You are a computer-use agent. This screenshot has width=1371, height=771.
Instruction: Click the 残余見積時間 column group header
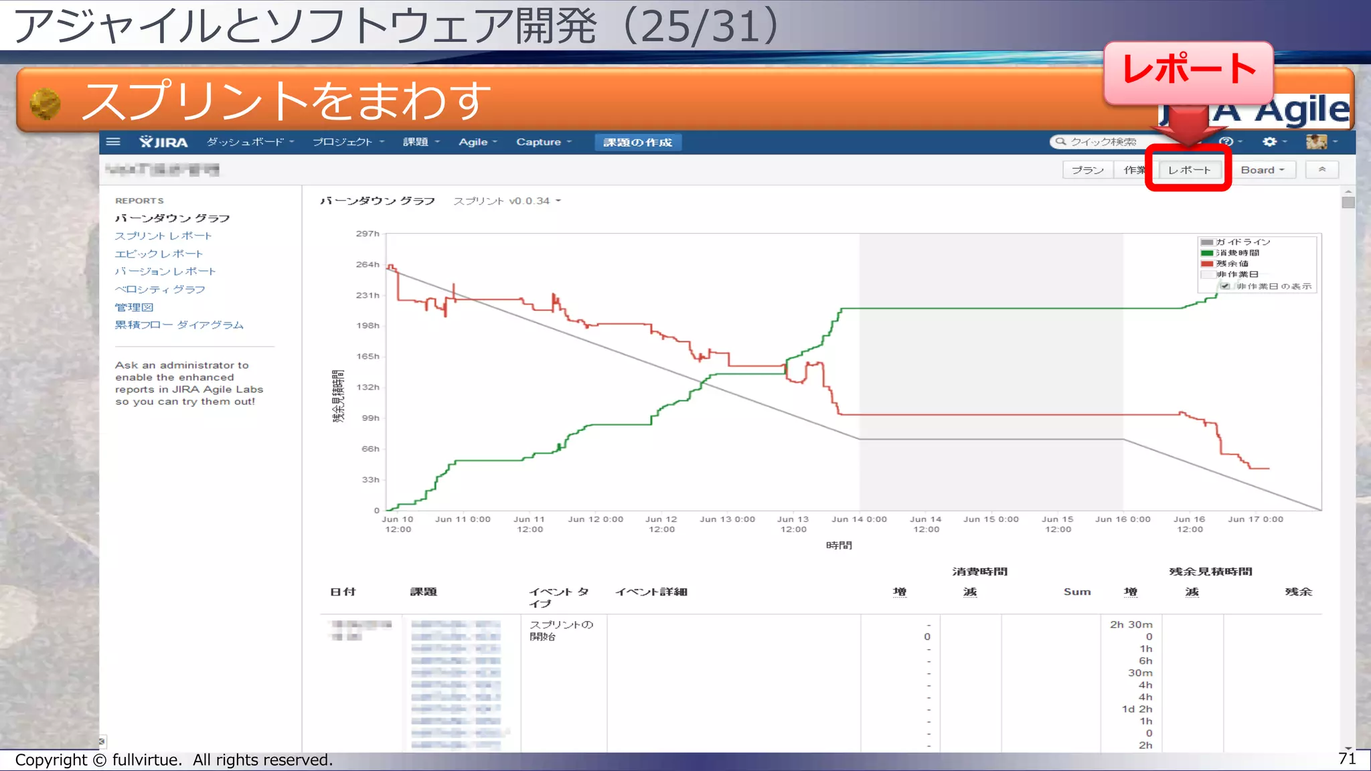click(1210, 572)
